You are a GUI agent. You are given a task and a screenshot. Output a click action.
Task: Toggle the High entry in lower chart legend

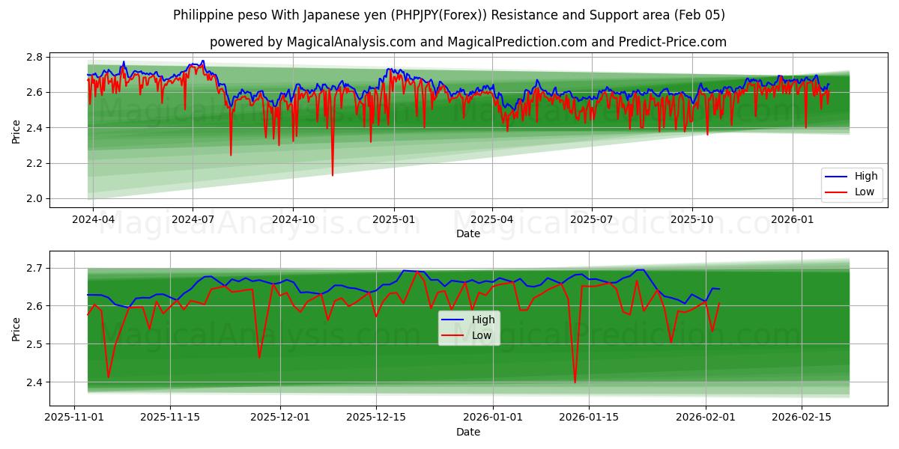point(485,318)
